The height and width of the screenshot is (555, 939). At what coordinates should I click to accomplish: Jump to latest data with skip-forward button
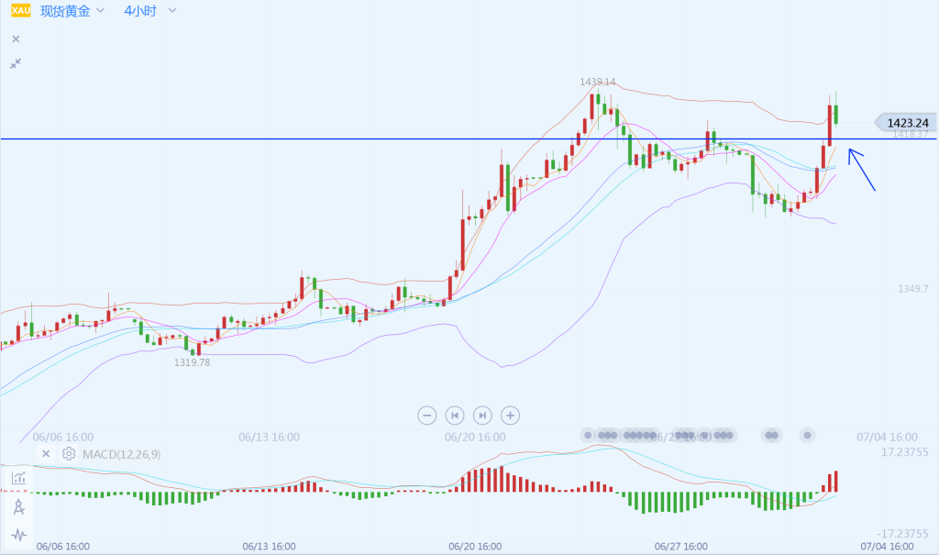[x=482, y=415]
